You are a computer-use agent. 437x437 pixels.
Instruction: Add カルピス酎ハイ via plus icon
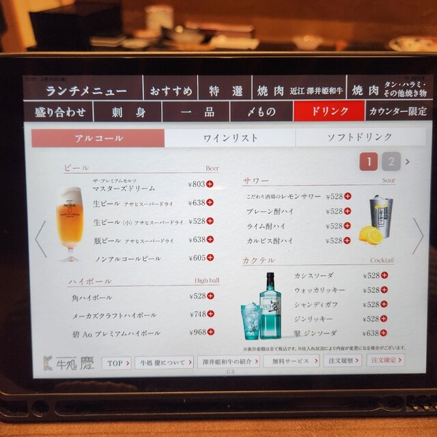[x=348, y=240]
